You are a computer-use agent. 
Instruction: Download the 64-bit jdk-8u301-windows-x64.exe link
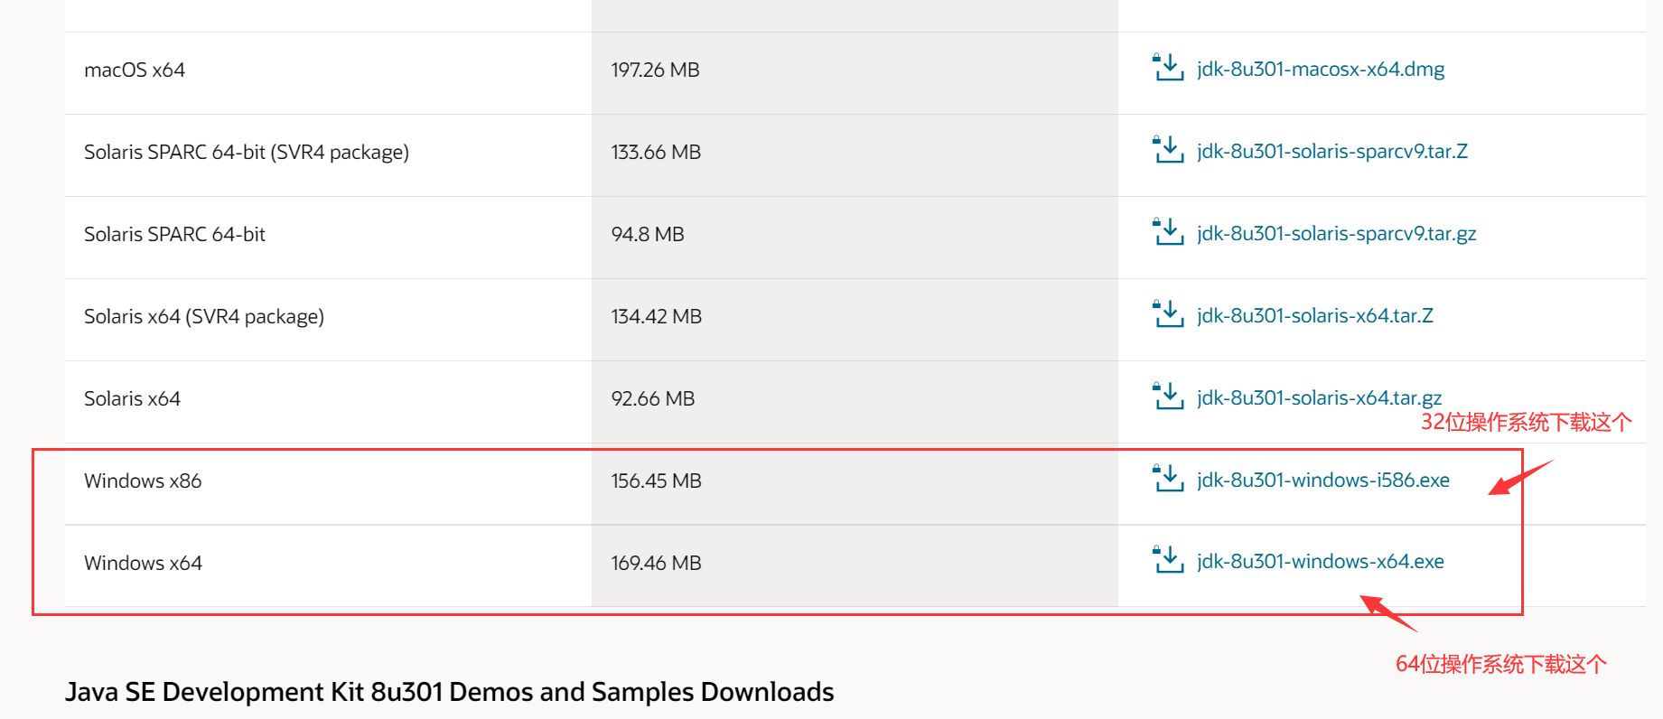click(x=1321, y=561)
